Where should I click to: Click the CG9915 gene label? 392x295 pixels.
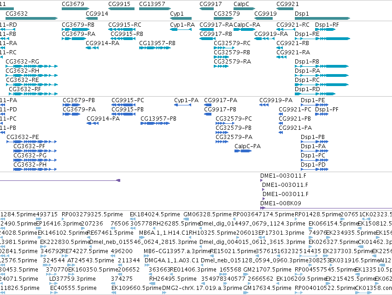coord(119,4)
